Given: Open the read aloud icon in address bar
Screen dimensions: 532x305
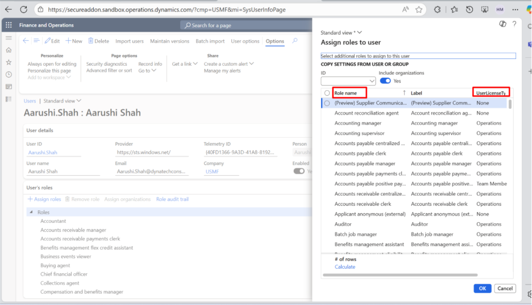Looking at the screenshot, I should 405,10.
